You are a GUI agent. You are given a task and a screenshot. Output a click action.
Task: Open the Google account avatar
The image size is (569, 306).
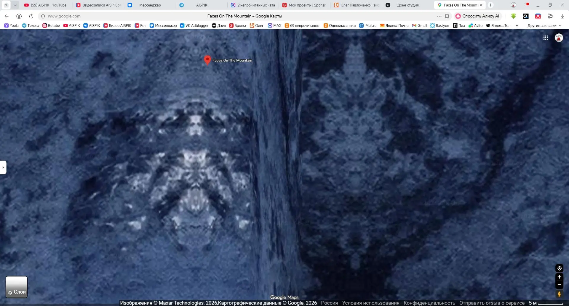pos(559,38)
